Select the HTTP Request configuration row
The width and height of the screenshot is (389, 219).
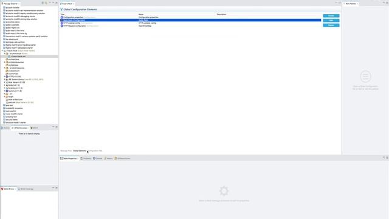[190, 26]
